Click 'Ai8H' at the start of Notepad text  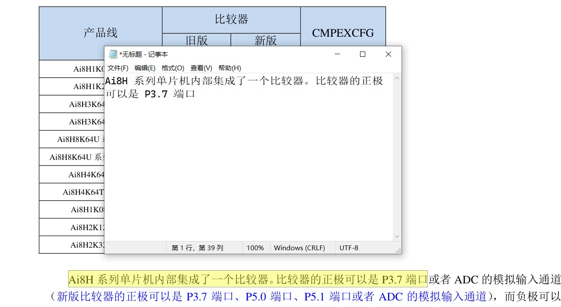coord(117,81)
